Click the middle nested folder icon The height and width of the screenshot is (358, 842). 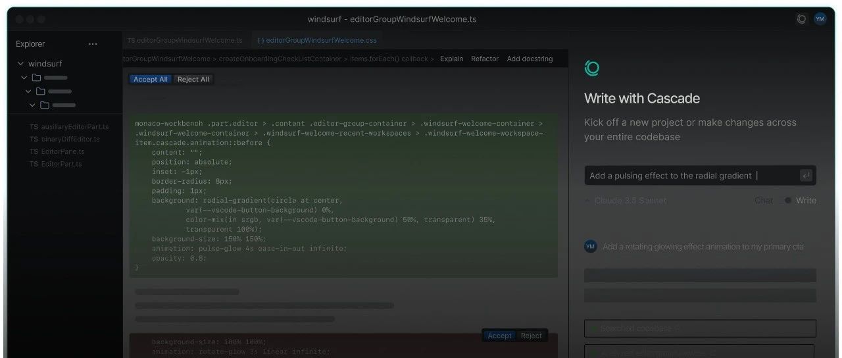(40, 91)
